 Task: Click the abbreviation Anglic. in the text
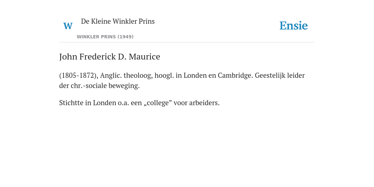tap(111, 75)
